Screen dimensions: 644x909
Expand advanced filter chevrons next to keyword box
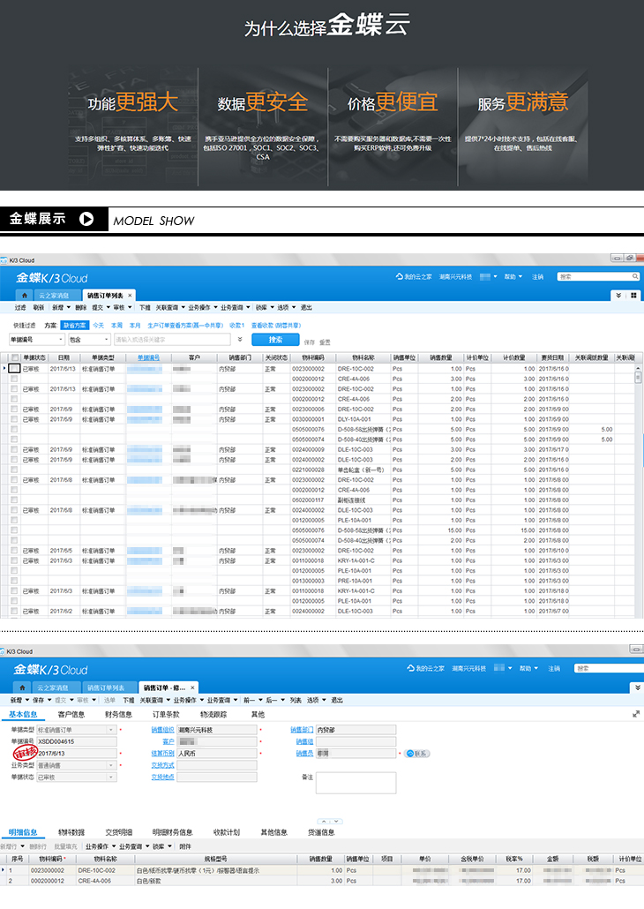coord(240,340)
